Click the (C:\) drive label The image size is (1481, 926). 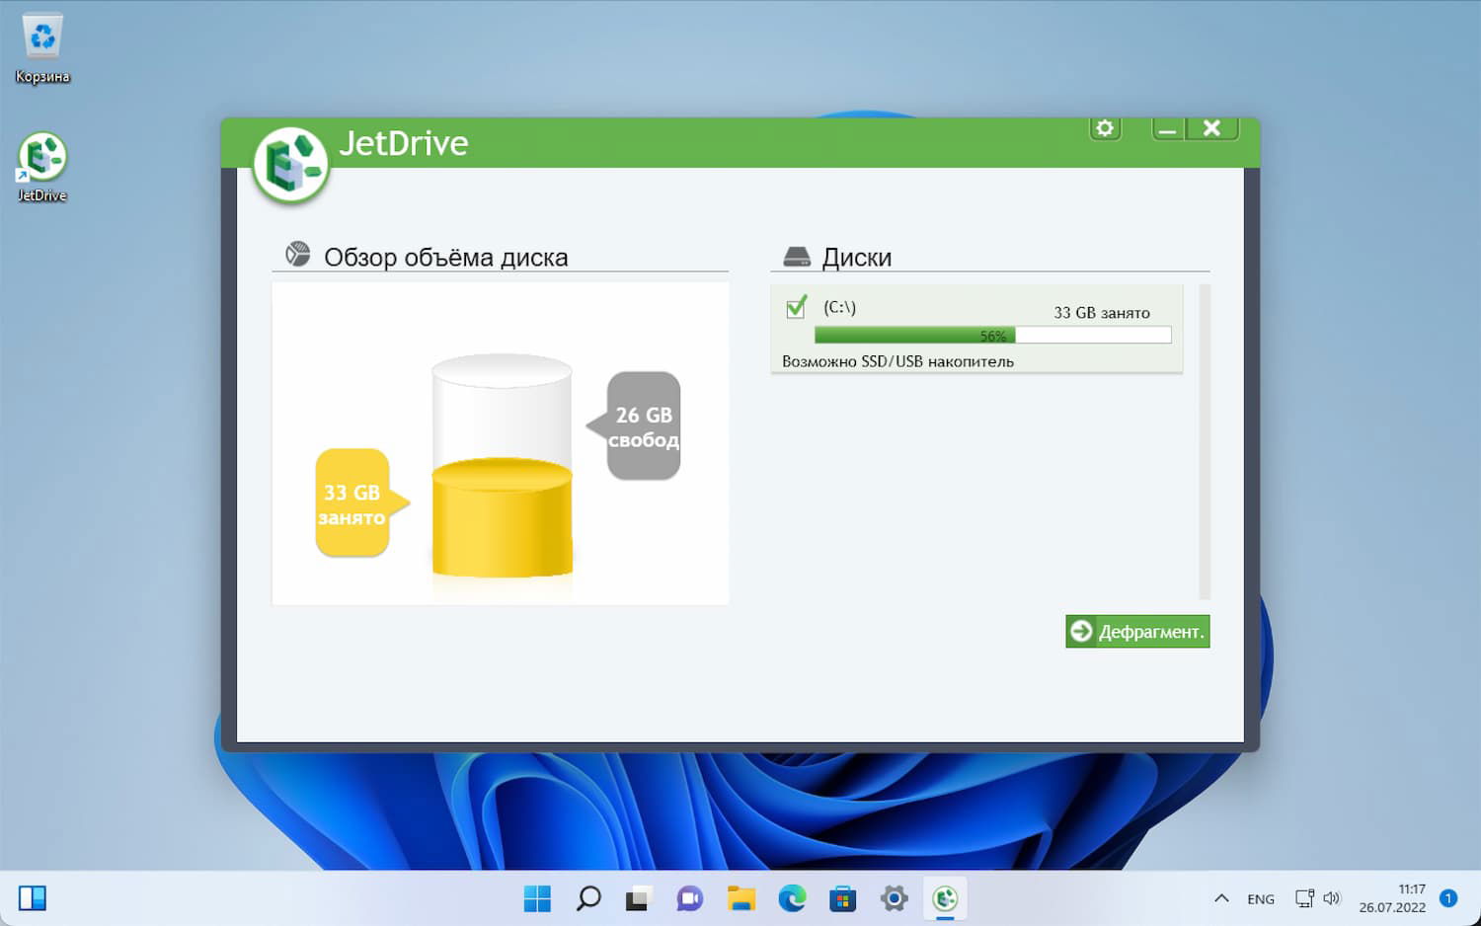point(839,307)
